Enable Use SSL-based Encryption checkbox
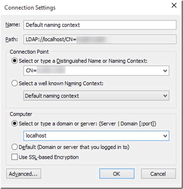This screenshot has height=189, width=183. pyautogui.click(x=15, y=157)
